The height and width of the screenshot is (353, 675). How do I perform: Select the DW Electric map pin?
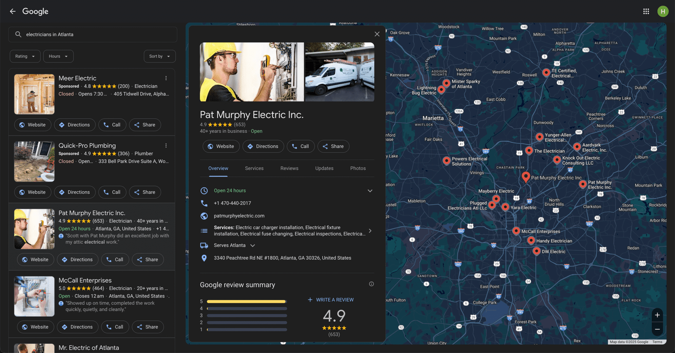click(x=537, y=251)
